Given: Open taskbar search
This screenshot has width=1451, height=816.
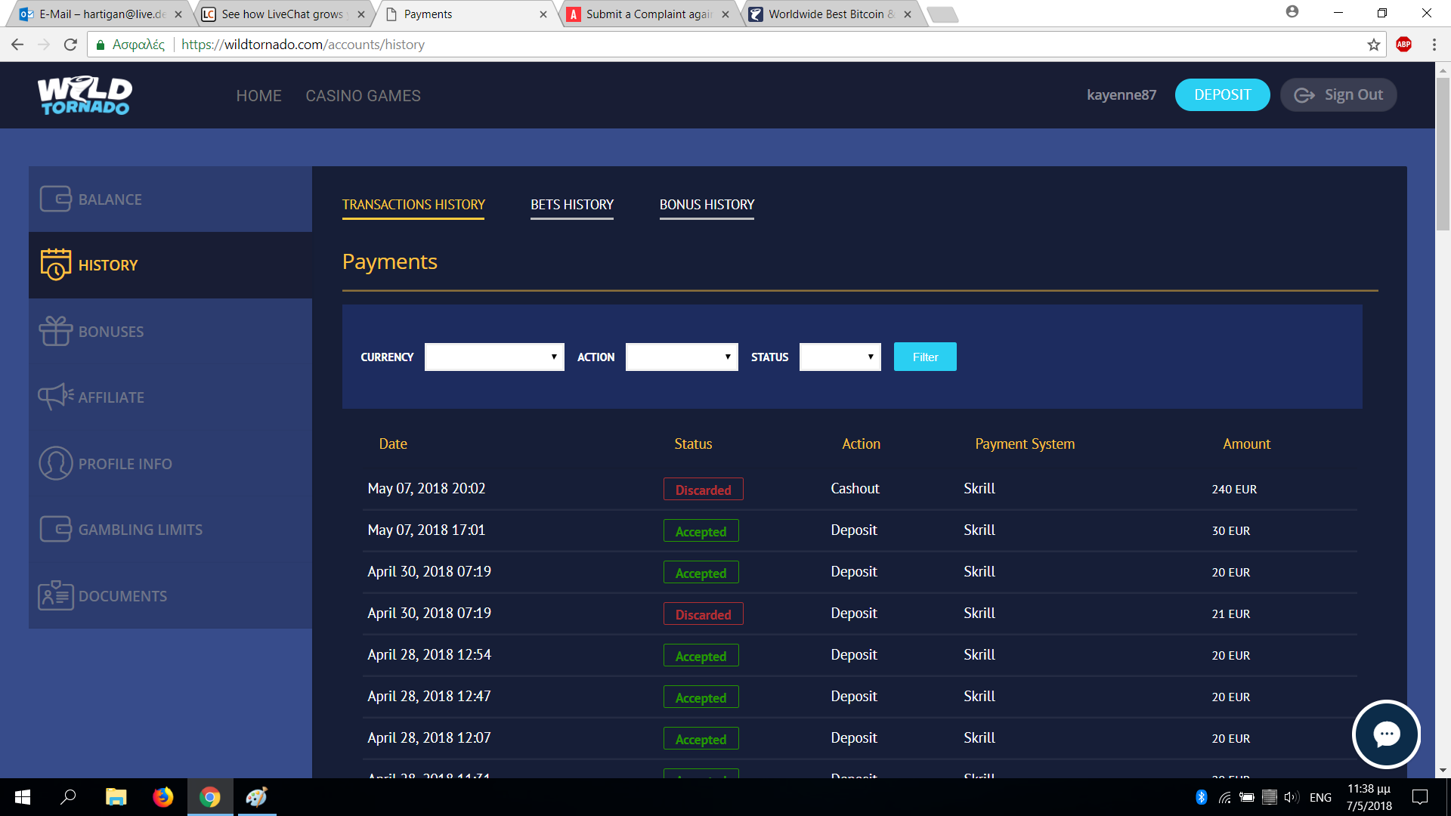Looking at the screenshot, I should click(69, 797).
